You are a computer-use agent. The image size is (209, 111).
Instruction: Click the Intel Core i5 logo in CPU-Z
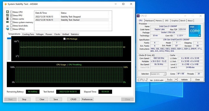click(x=195, y=31)
